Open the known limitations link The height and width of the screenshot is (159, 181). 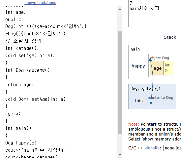coord(40,3)
